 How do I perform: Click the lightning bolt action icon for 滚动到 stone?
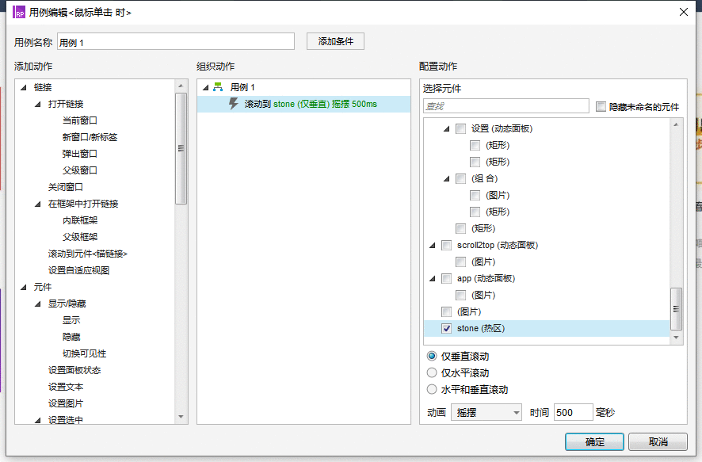233,104
